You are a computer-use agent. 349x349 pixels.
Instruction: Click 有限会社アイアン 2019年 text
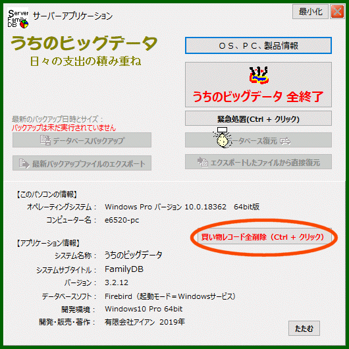145,322
